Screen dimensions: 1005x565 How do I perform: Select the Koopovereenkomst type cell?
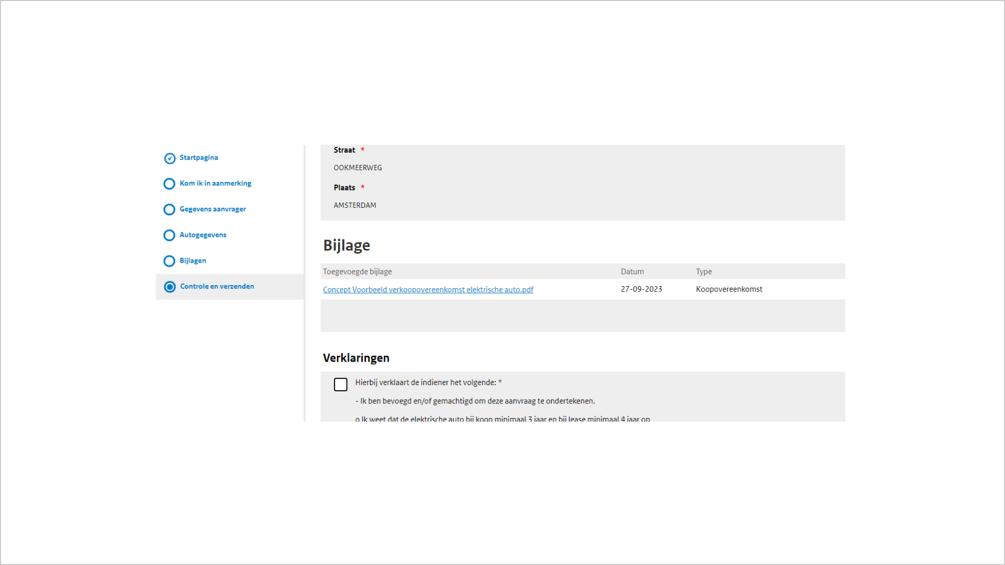[729, 289]
